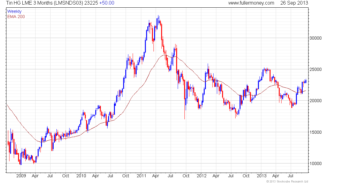Image resolution: width=337 pixels, height=184 pixels.
Task: Click the 'Jul' label after 2012
Action: 231,176
